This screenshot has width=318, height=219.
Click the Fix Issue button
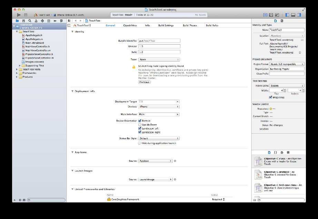(x=145, y=82)
